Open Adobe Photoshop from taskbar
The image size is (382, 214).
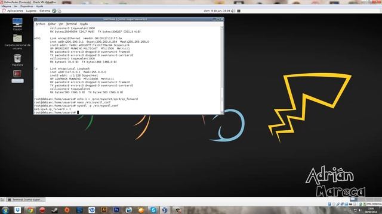(x=116, y=210)
